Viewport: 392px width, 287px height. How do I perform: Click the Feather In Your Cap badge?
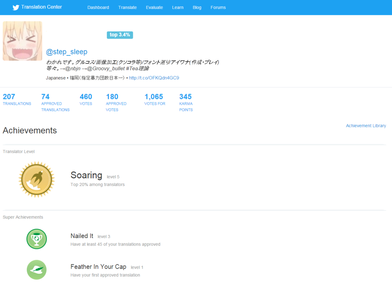[x=36, y=270]
